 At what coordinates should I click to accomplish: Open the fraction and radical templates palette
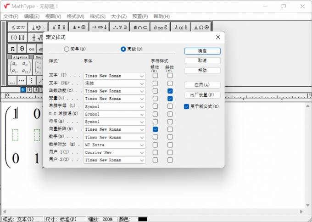coord(36,38)
